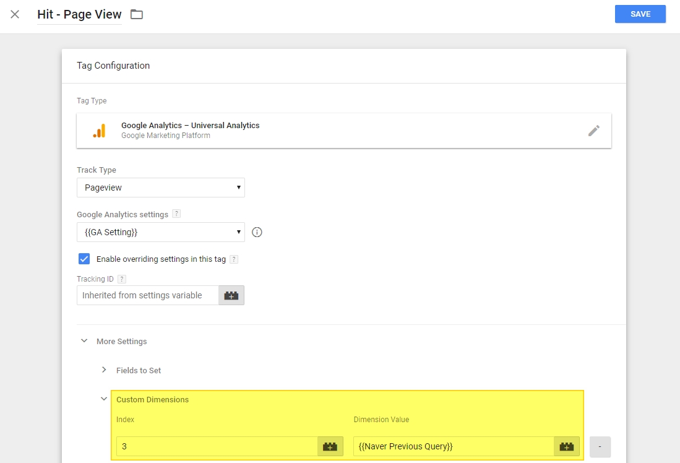Edit the tag name Hit - Page View

pyautogui.click(x=79, y=14)
